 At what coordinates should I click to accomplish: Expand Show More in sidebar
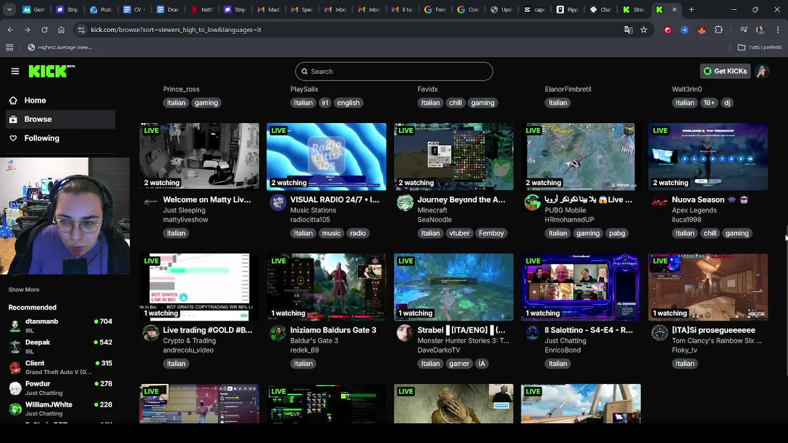pyautogui.click(x=24, y=290)
